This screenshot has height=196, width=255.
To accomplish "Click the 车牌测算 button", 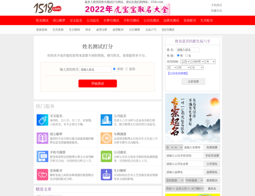I will click(212, 147).
